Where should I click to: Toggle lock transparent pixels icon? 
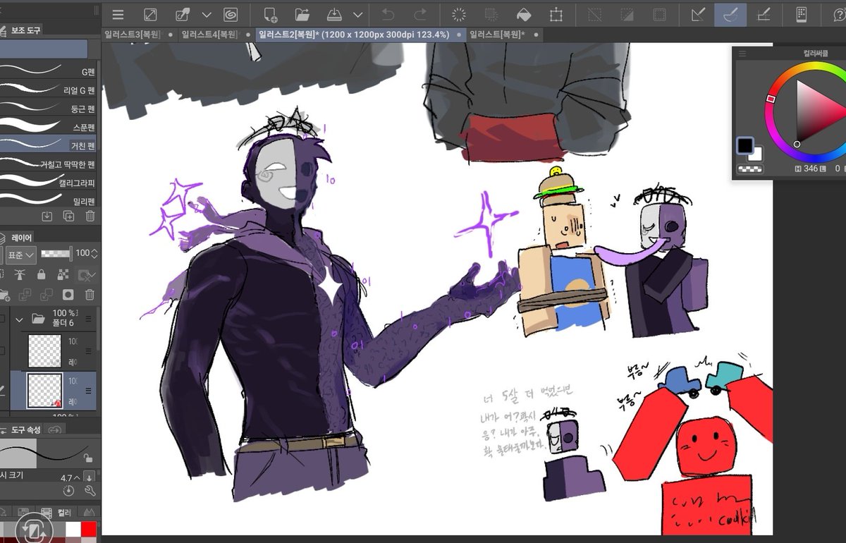[63, 274]
